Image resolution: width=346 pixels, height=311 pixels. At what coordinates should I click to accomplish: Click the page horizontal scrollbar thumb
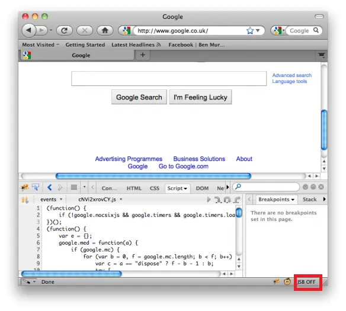[153, 176]
